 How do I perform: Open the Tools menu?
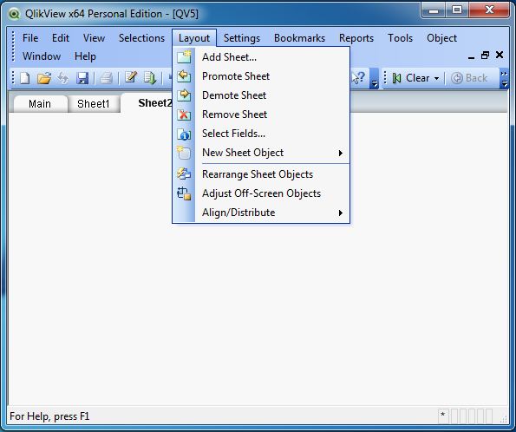coord(400,38)
